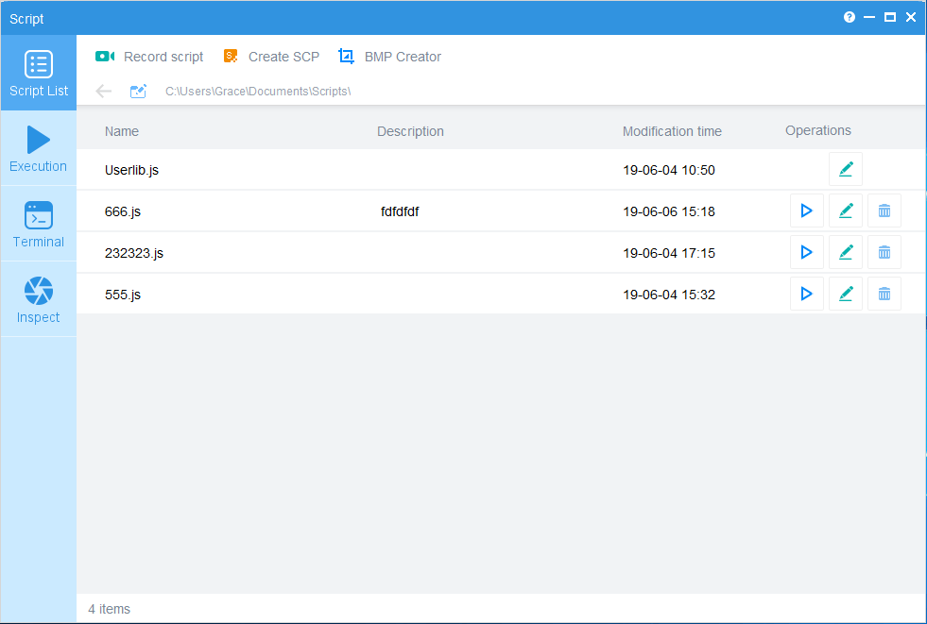Select the 555.js file name
This screenshot has width=927, height=624.
click(123, 295)
